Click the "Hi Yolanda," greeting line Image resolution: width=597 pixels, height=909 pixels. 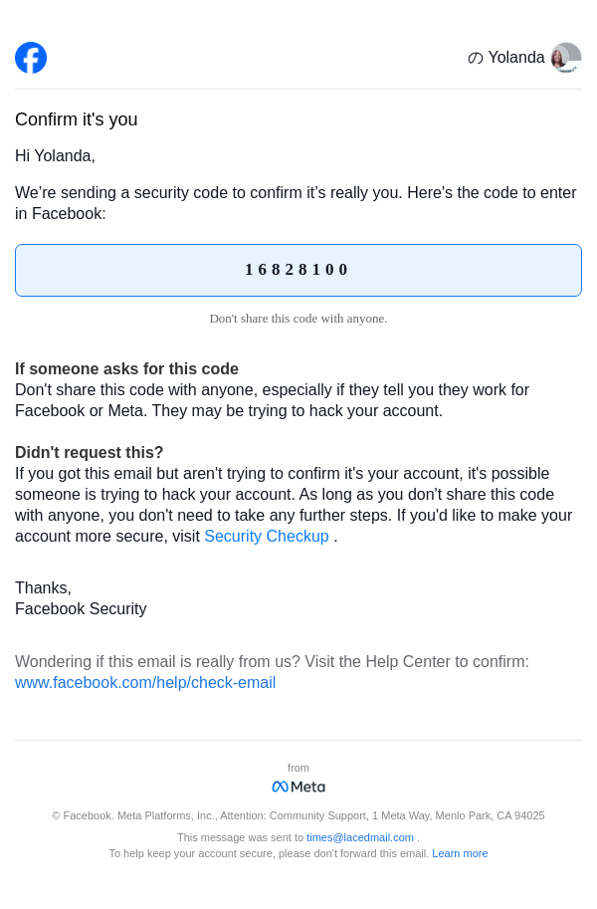(55, 156)
